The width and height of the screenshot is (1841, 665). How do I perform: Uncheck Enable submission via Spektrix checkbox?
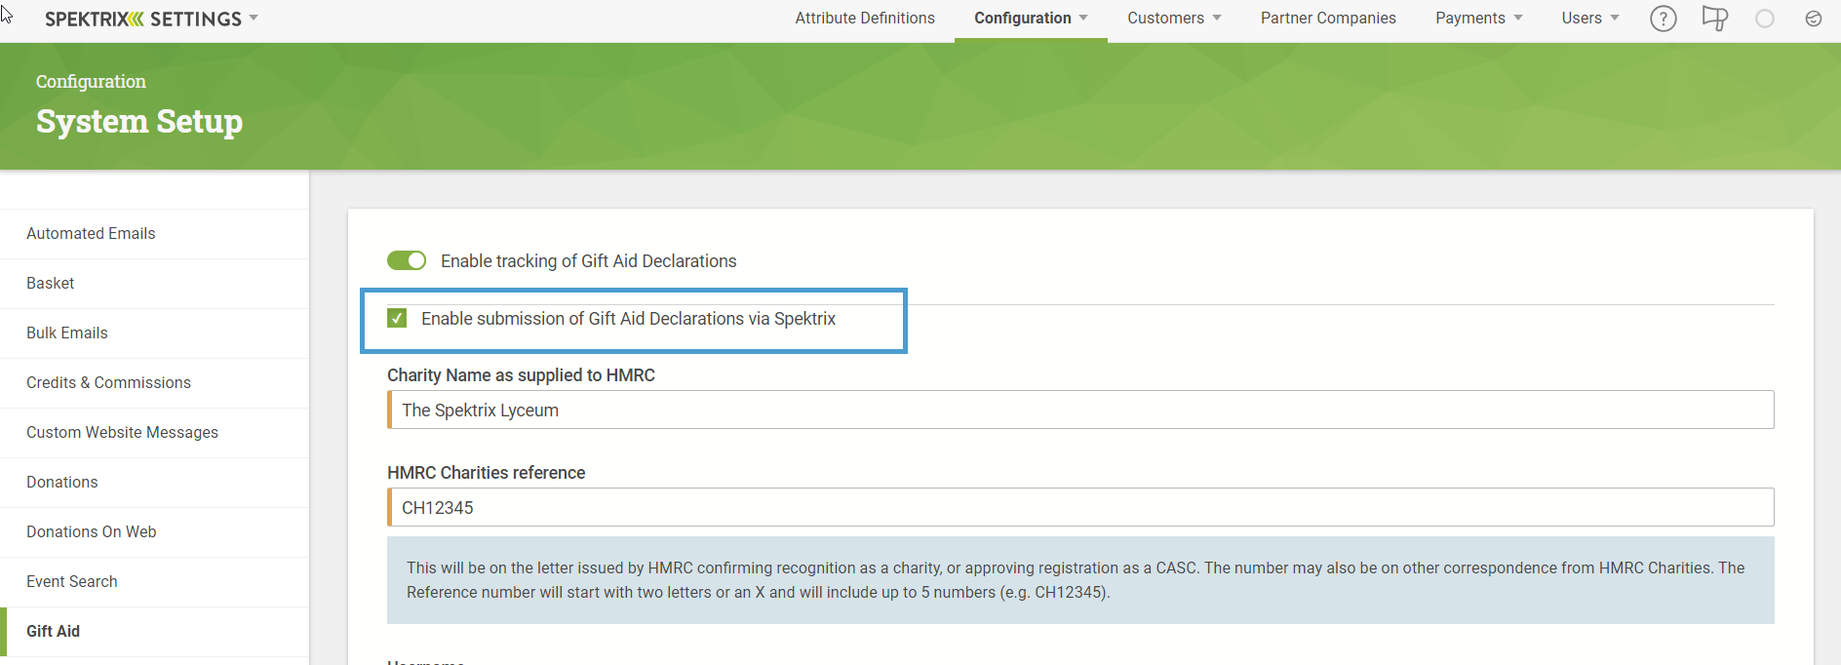click(397, 318)
